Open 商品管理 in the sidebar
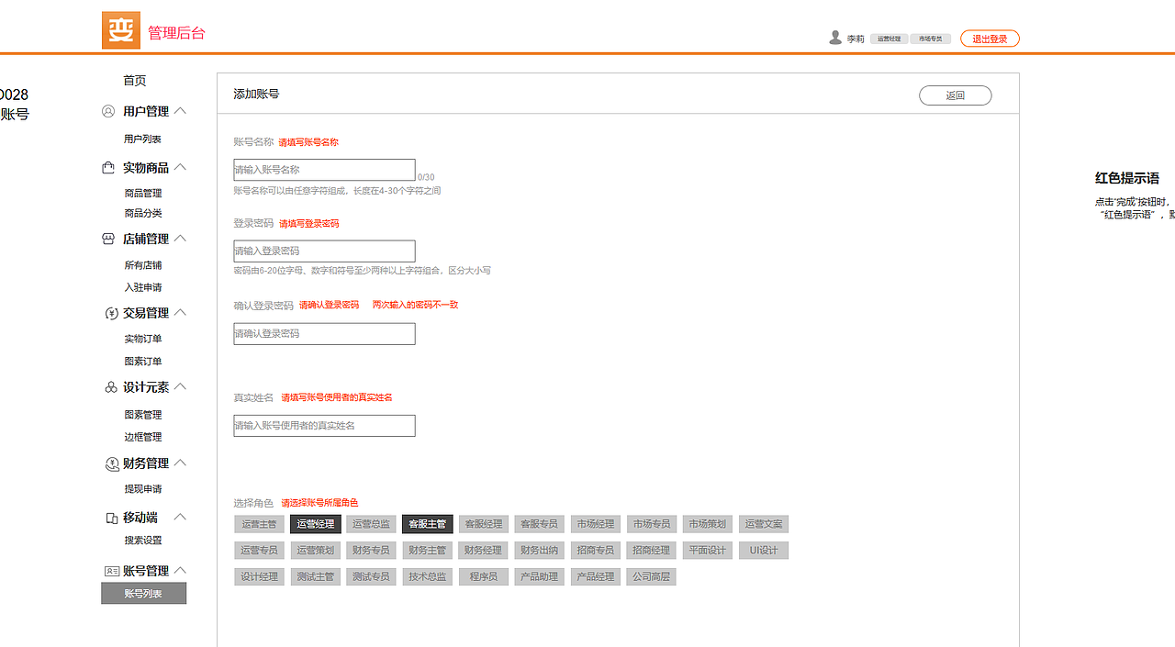The width and height of the screenshot is (1175, 647). coord(143,193)
